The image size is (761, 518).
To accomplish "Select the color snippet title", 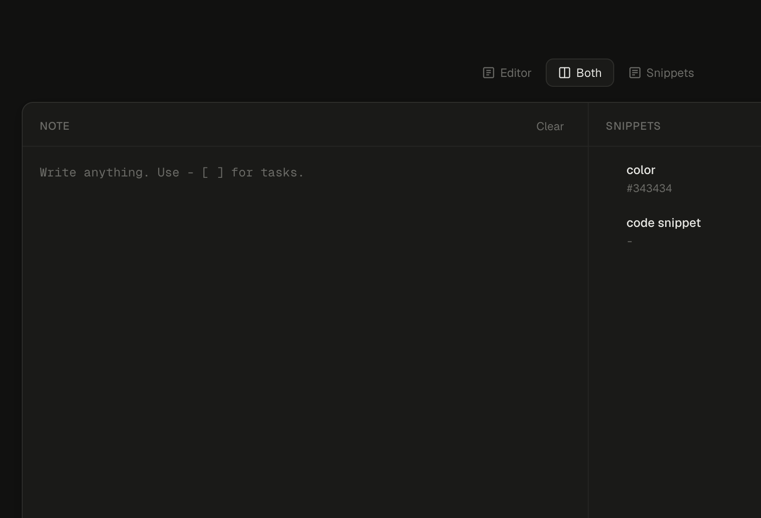I will click(641, 170).
